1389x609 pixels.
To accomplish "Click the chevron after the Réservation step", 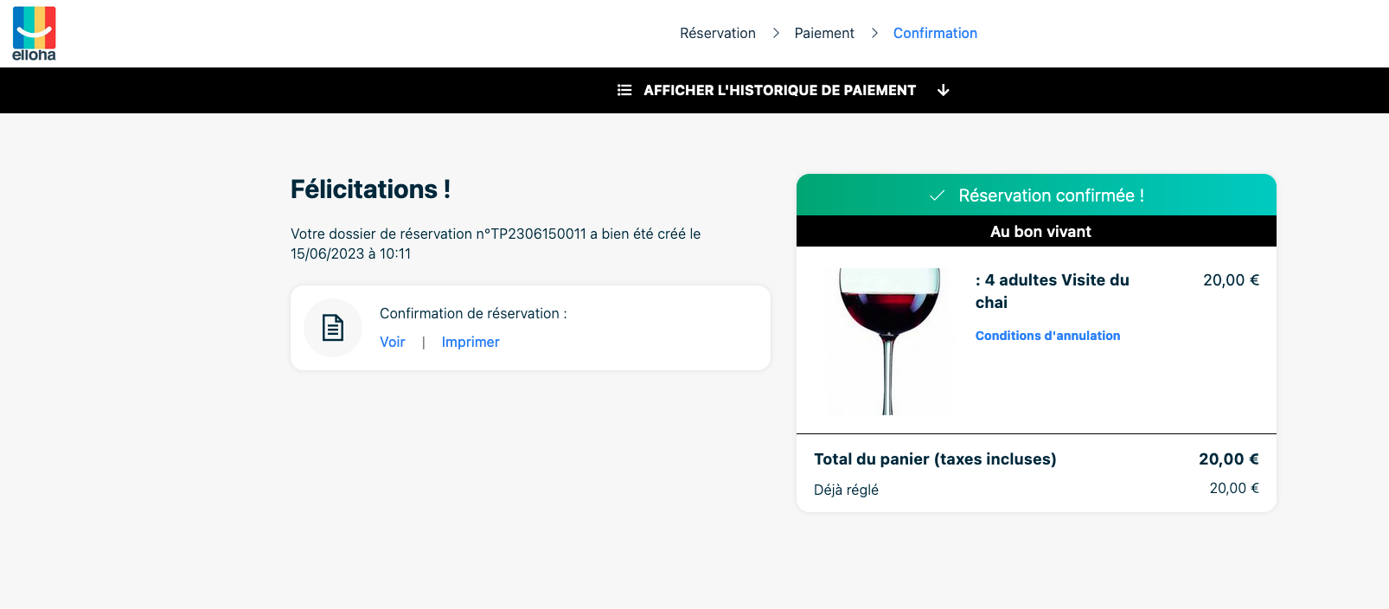I will [x=776, y=33].
